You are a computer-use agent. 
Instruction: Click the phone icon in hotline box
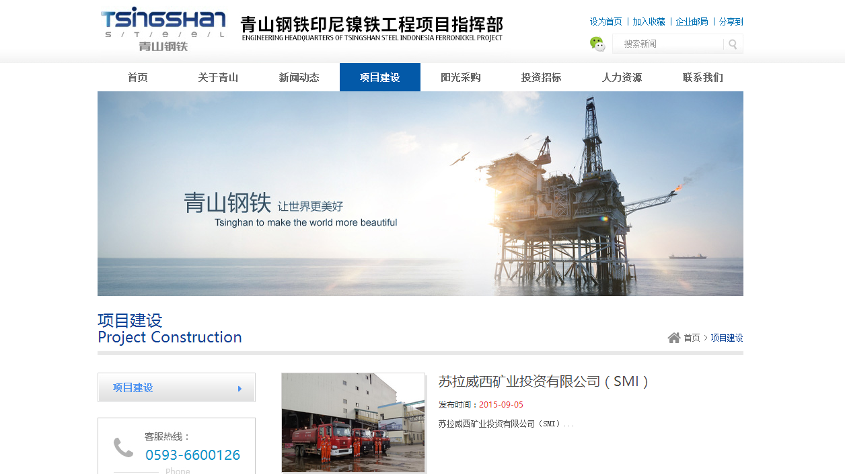[123, 447]
